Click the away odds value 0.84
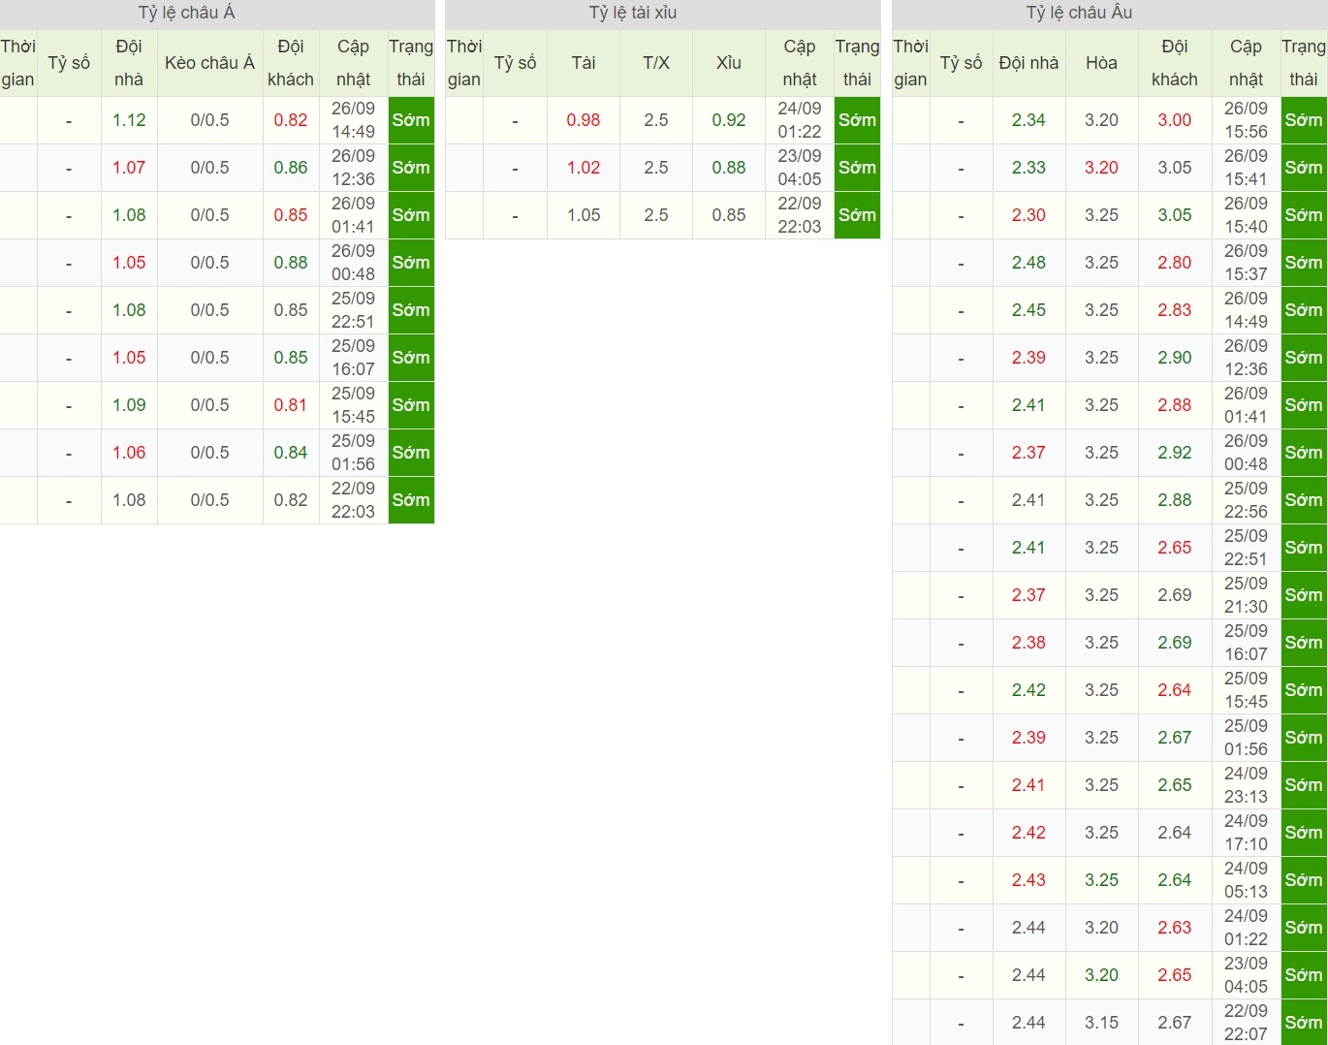The height and width of the screenshot is (1045, 1328). click(291, 453)
